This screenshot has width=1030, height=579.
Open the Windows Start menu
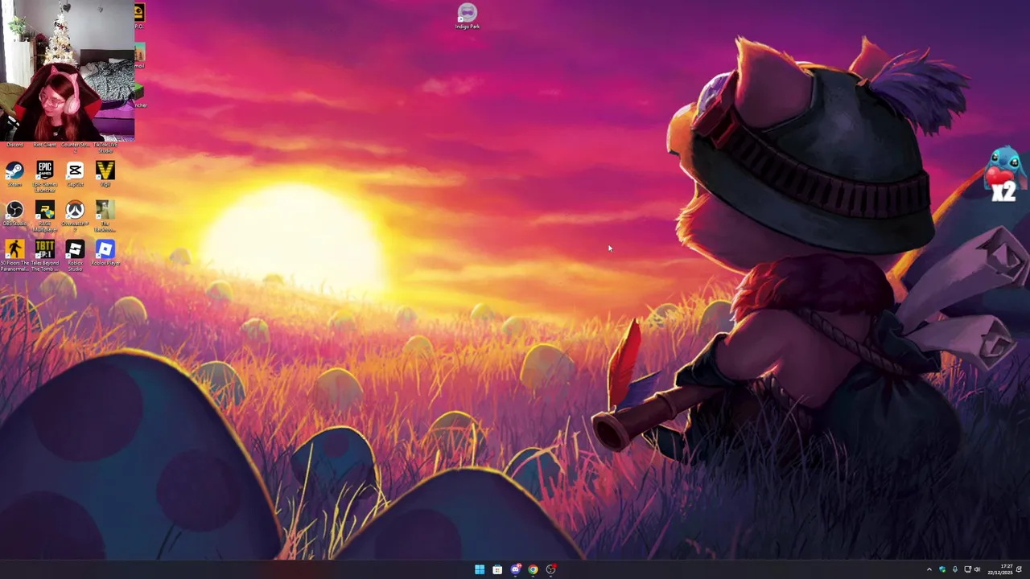pyautogui.click(x=480, y=569)
